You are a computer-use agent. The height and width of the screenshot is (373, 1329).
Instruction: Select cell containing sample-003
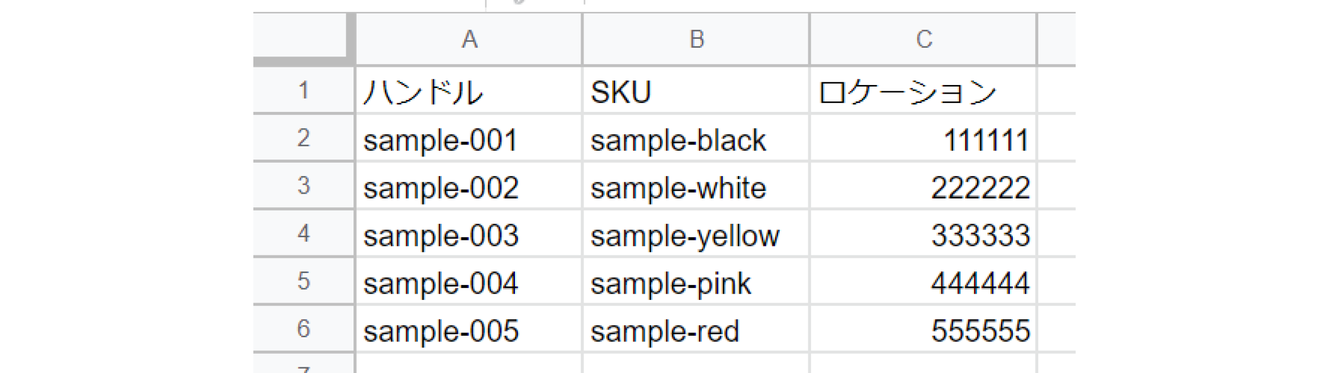[469, 234]
